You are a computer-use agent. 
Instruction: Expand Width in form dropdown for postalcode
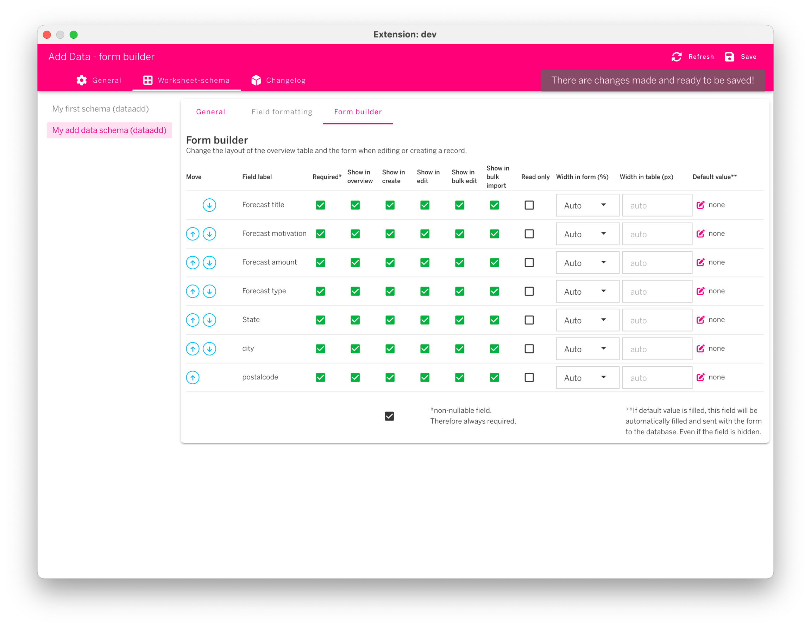(587, 378)
